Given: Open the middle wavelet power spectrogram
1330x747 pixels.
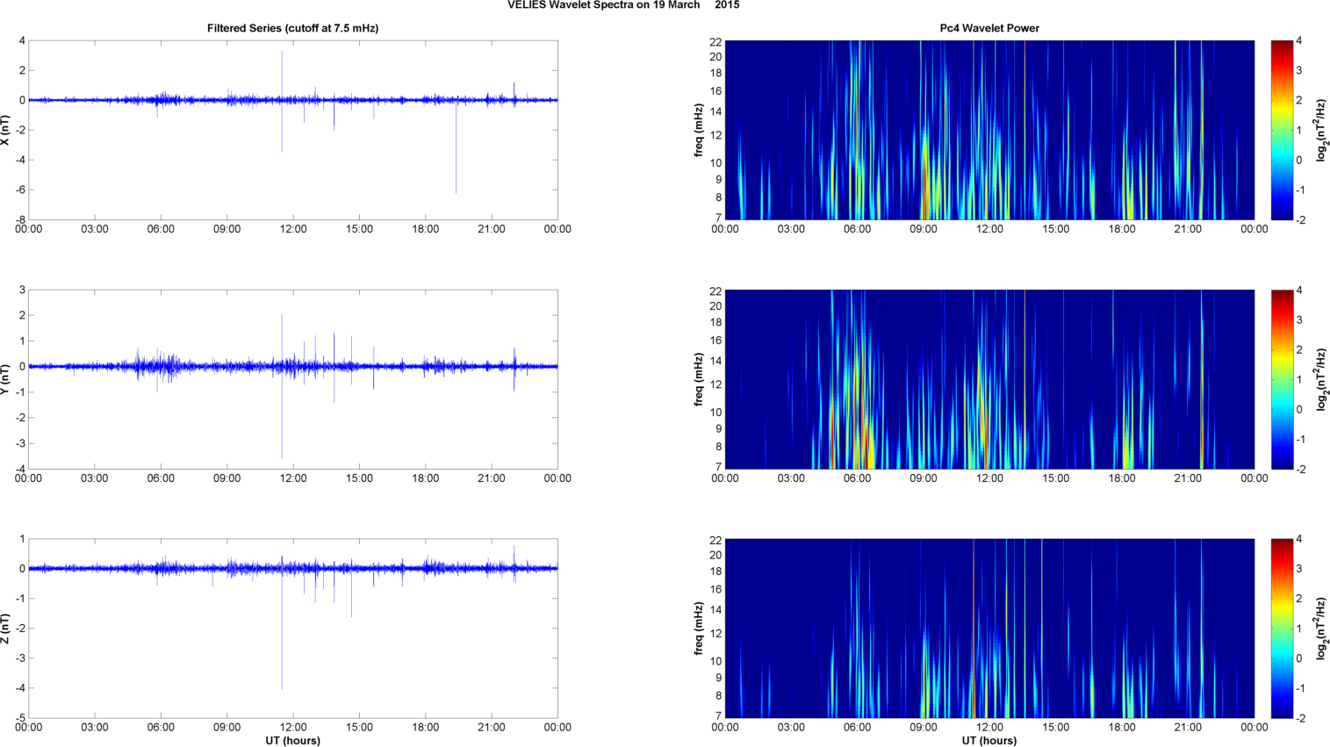Looking at the screenshot, I should click(x=989, y=379).
